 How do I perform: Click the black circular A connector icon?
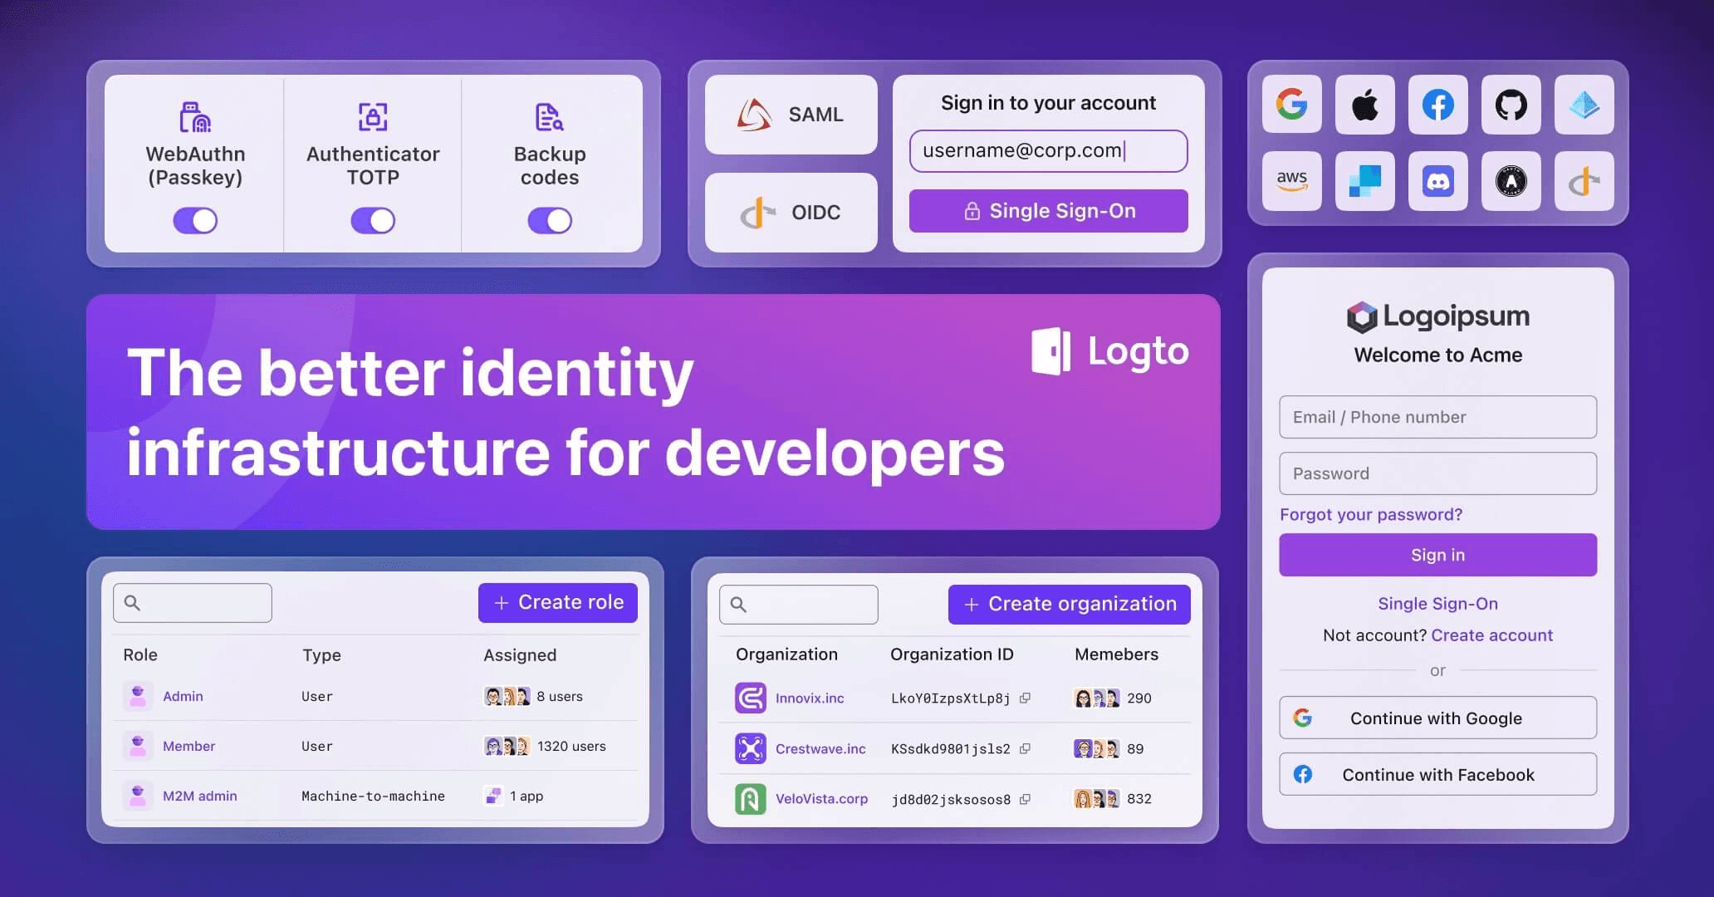click(1511, 181)
